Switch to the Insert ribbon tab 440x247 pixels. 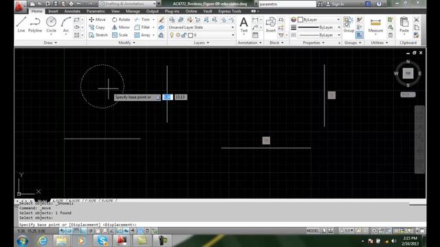click(x=53, y=11)
